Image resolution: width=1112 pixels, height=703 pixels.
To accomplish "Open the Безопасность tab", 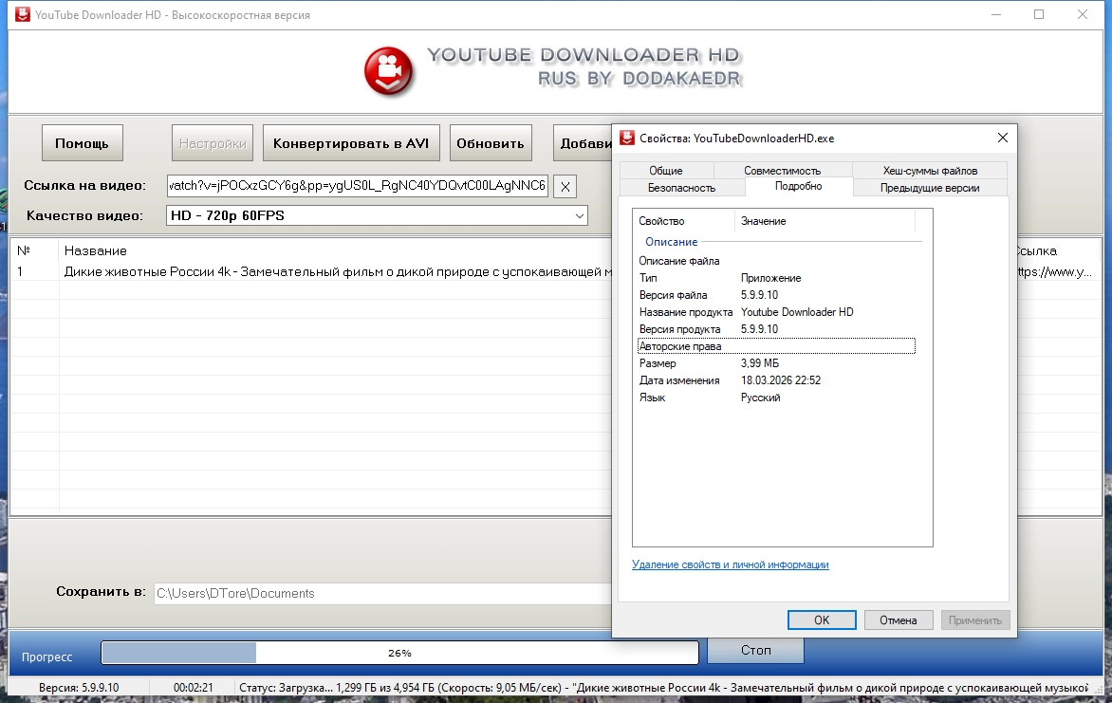I will click(x=681, y=188).
